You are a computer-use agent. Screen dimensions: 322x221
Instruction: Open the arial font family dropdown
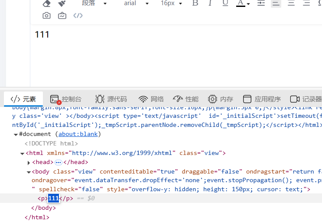[x=136, y=3]
